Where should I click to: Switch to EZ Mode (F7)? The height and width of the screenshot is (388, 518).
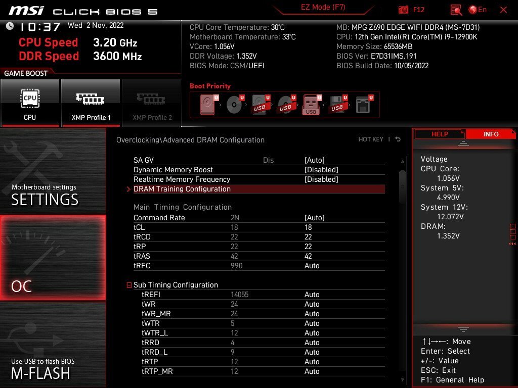point(323,7)
